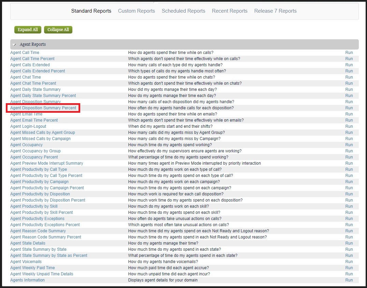Open the Agent State Details report
This screenshot has width=367, height=288.
28,243
